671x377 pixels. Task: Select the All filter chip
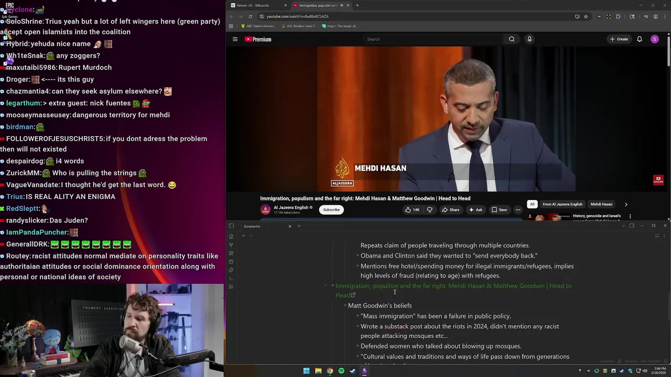pos(532,204)
